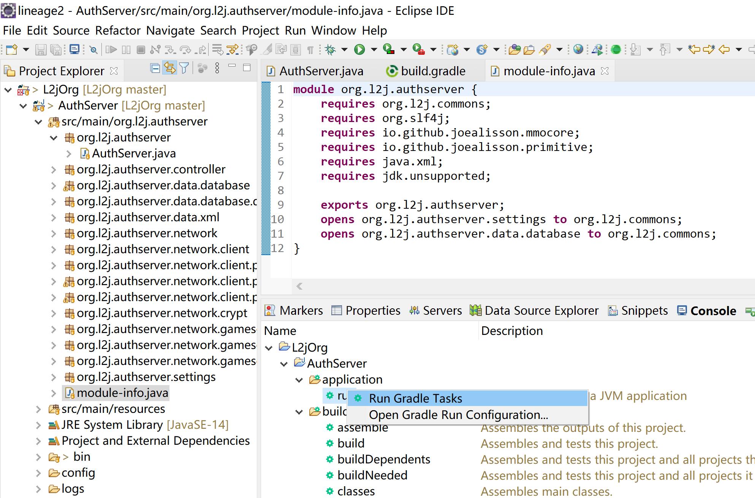This screenshot has height=498, width=755.
Task: Toggle Link with Editor in Project Explorer
Action: click(170, 68)
